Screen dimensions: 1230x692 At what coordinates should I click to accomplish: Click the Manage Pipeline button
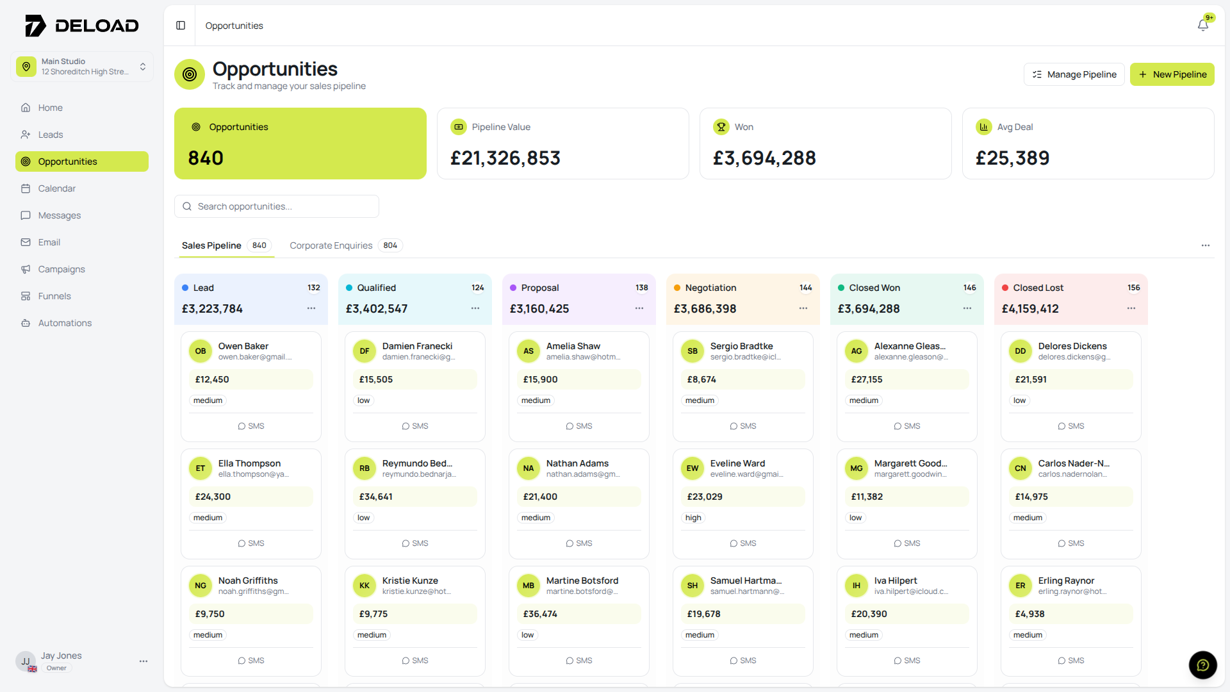pyautogui.click(x=1074, y=74)
